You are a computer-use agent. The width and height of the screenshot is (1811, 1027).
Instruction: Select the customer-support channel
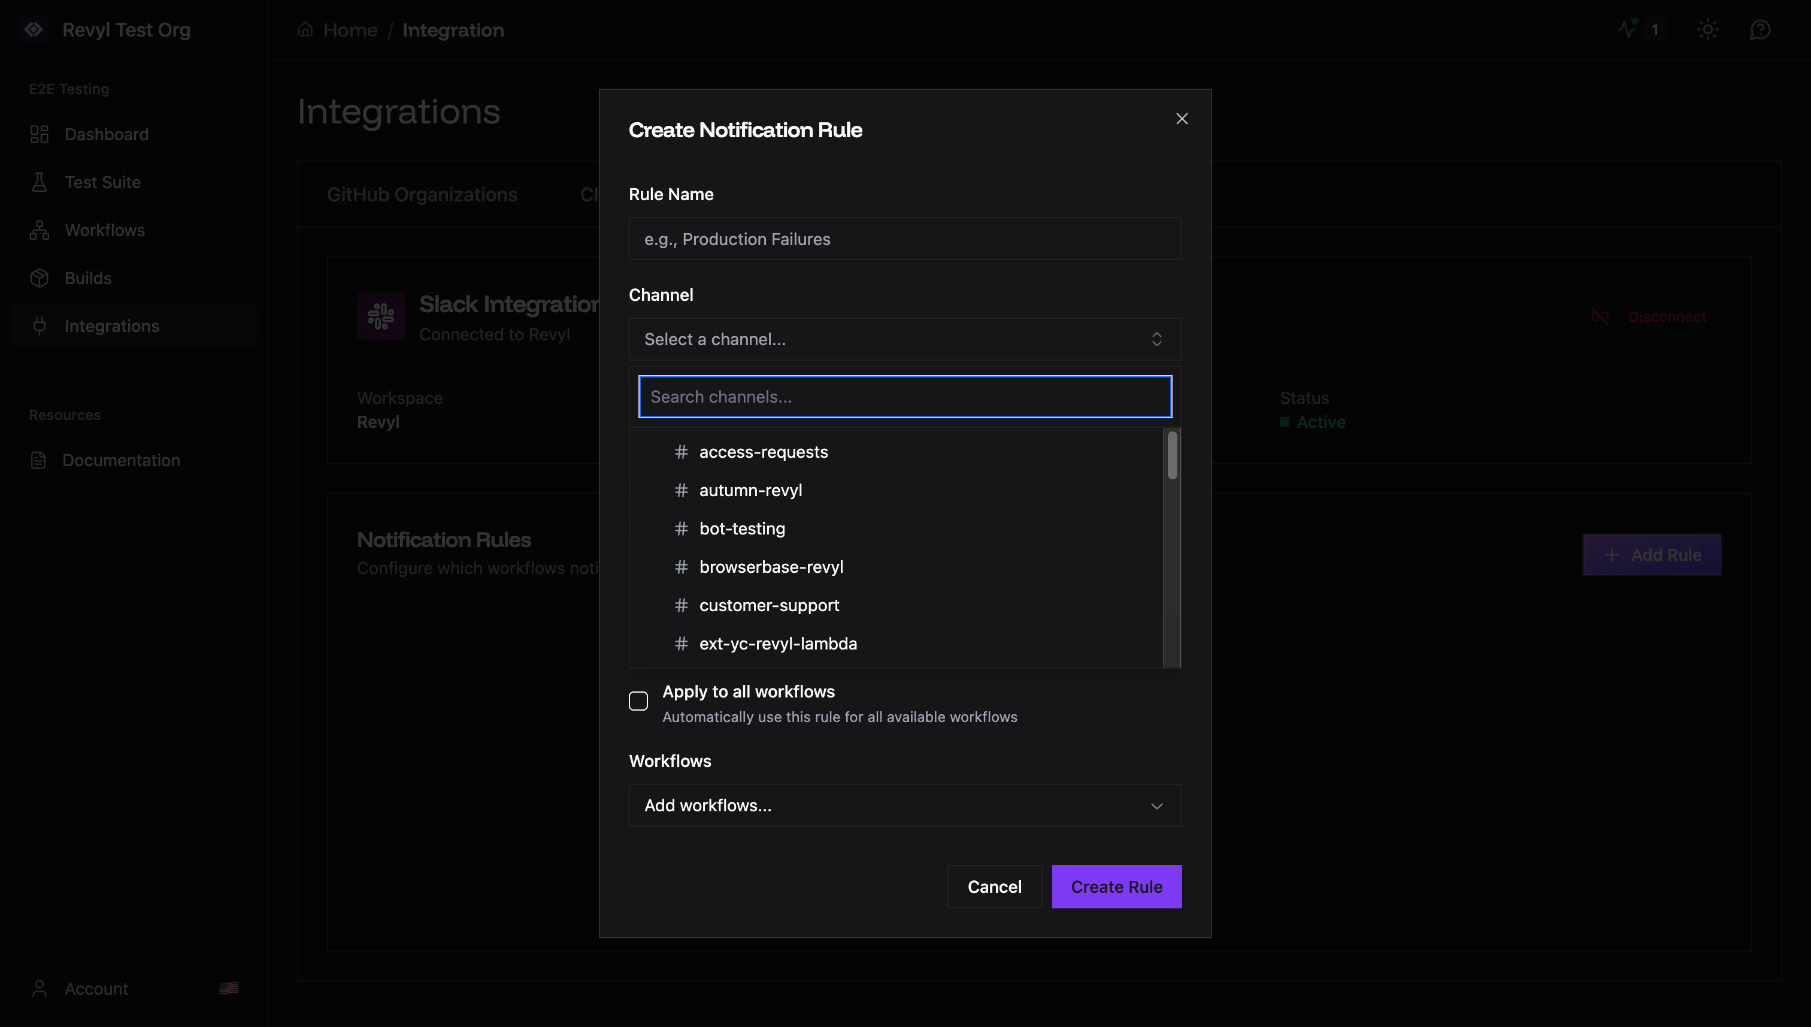pos(769,605)
